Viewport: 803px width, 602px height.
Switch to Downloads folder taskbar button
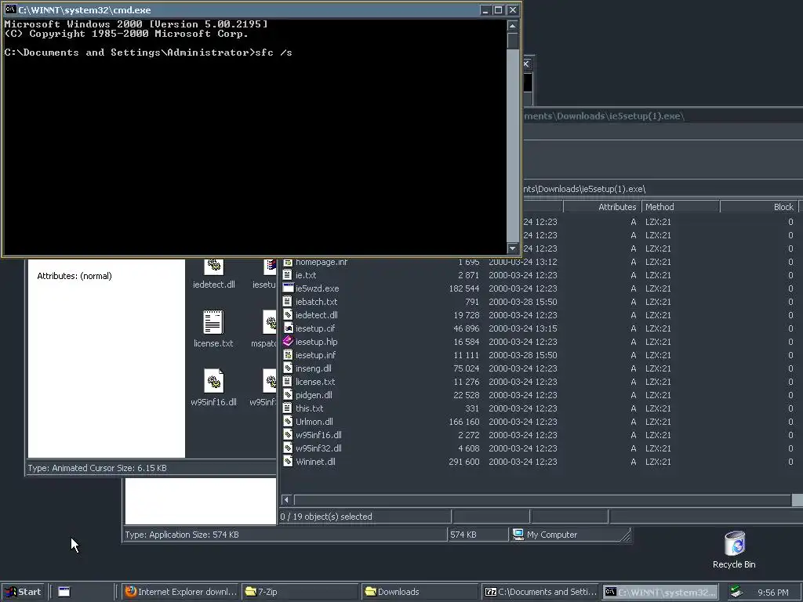[420, 592]
